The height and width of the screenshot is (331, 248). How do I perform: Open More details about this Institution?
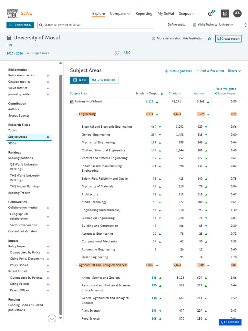180,38
